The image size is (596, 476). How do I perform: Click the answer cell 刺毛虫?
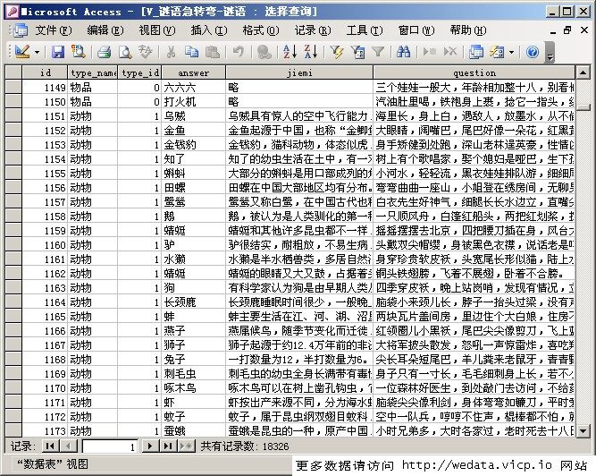194,374
